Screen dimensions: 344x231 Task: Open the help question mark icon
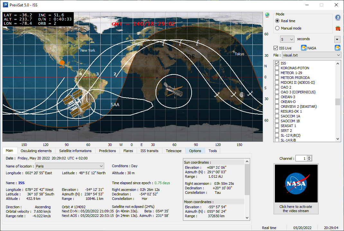click(338, 18)
